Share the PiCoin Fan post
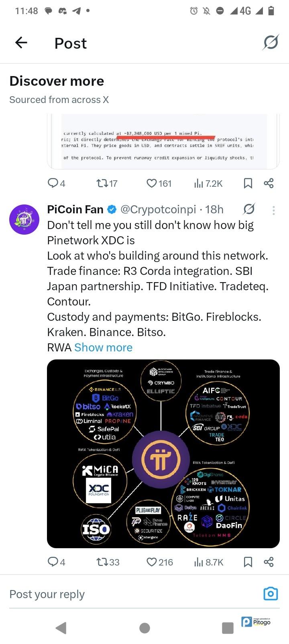This screenshot has height=644, width=289. (x=269, y=562)
